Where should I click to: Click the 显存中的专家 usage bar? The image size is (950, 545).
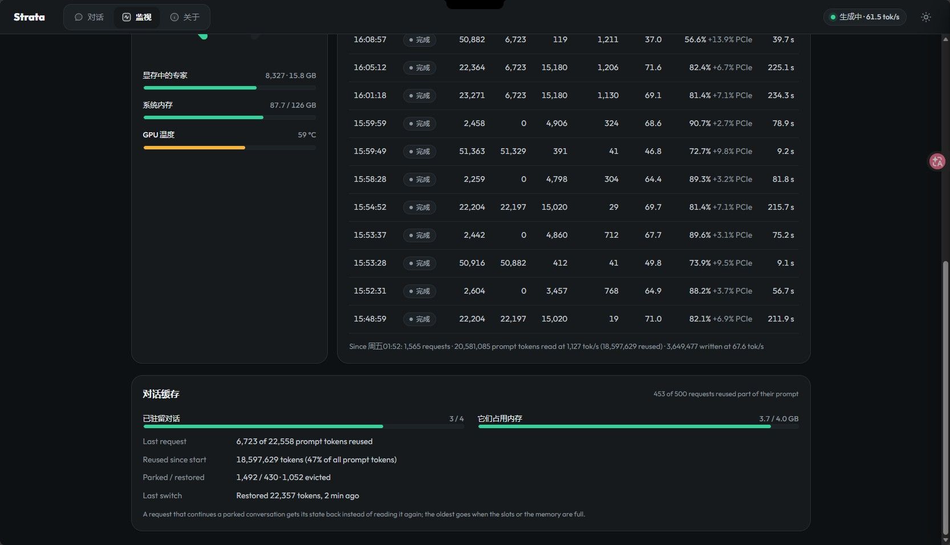pyautogui.click(x=229, y=88)
